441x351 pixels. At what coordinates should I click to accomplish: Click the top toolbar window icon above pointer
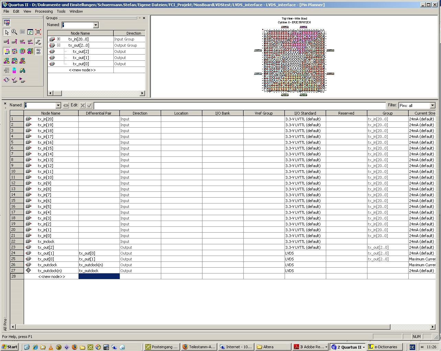(x=7, y=23)
